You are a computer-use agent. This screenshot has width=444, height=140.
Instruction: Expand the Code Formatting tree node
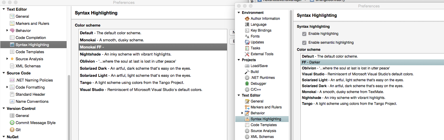point(7,87)
